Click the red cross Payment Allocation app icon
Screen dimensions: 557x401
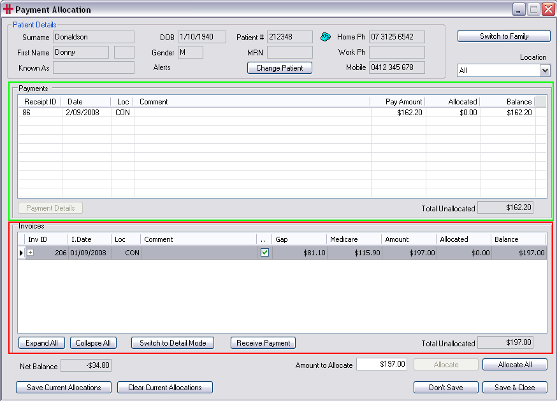(x=8, y=9)
